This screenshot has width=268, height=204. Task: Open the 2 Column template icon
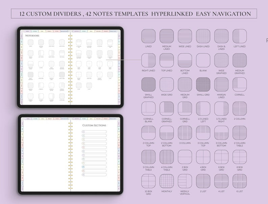pos(240,109)
